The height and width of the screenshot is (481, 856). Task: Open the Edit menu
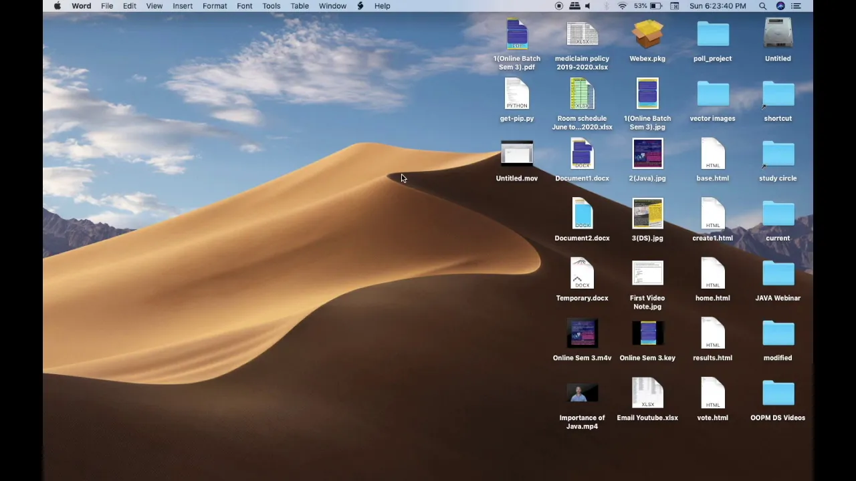pyautogui.click(x=130, y=6)
